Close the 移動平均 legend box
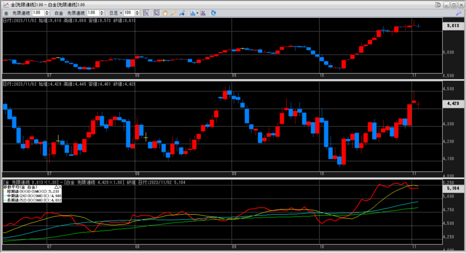The image size is (466, 253). point(60,187)
